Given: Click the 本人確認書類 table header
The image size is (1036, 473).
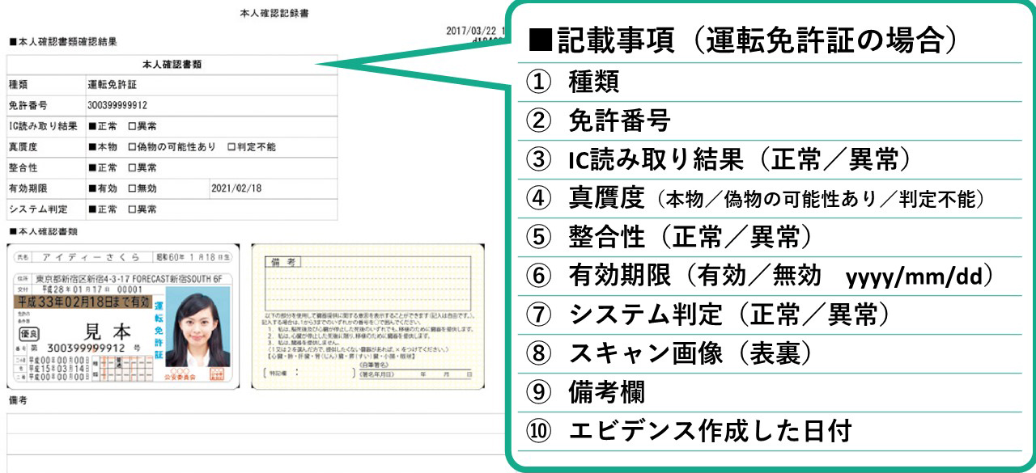Looking at the screenshot, I should [x=172, y=64].
